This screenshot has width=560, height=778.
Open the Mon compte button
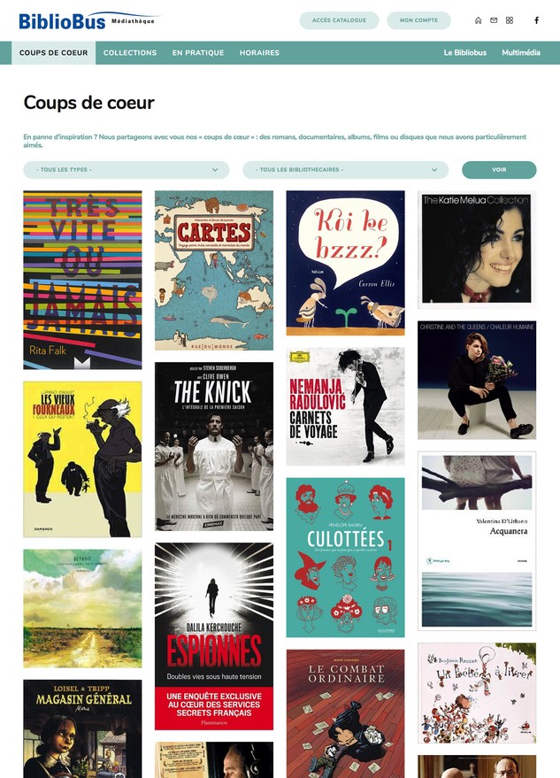click(418, 20)
